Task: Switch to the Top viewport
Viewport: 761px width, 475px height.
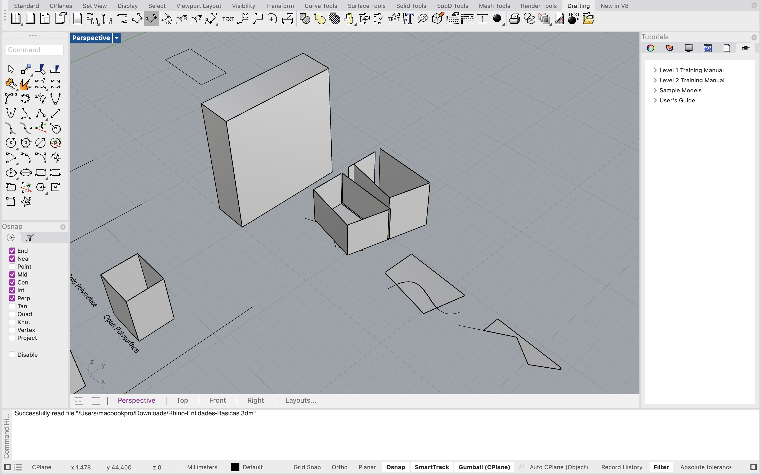Action: tap(182, 400)
